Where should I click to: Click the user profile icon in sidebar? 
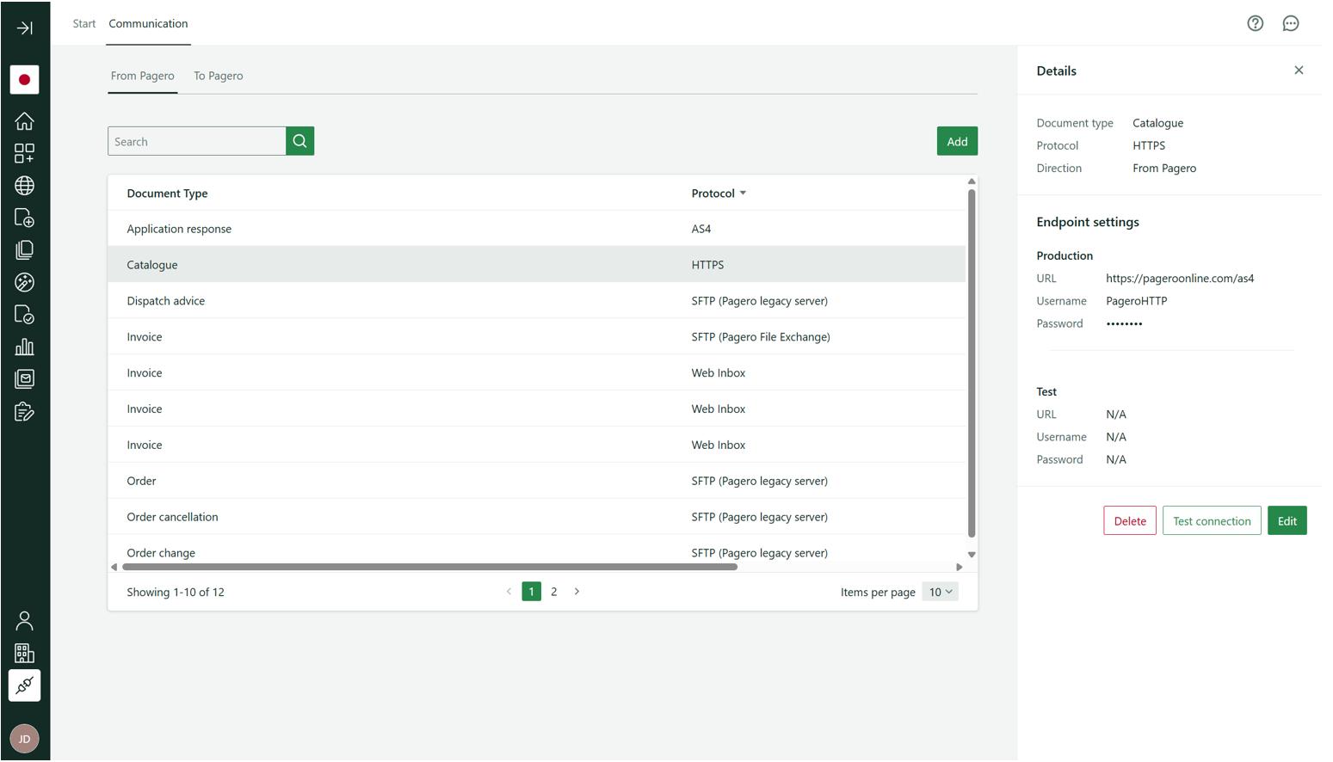[x=24, y=620]
